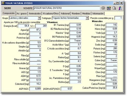This screenshot has height=96, width=127.
Task: Click the Porción comestible por g. field
Action: (118, 18)
